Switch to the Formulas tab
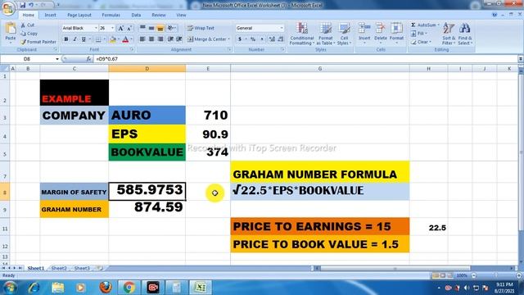 (111, 15)
